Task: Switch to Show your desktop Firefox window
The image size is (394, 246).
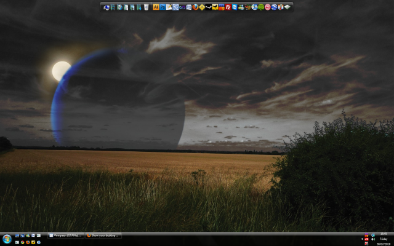Action: coord(103,236)
